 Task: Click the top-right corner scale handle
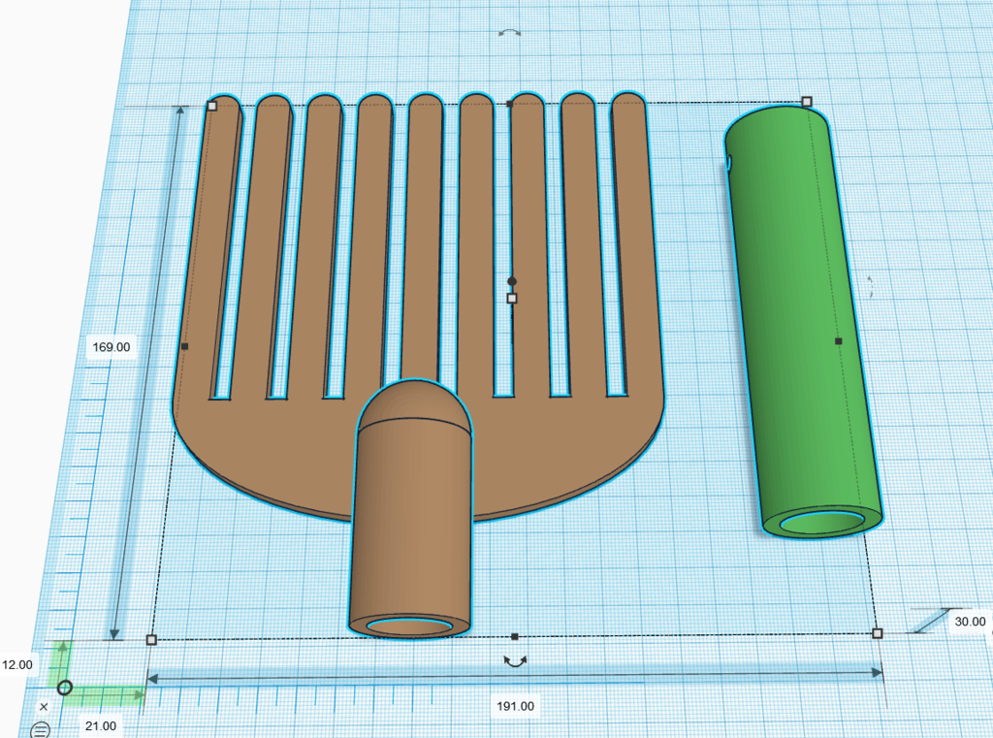807,101
